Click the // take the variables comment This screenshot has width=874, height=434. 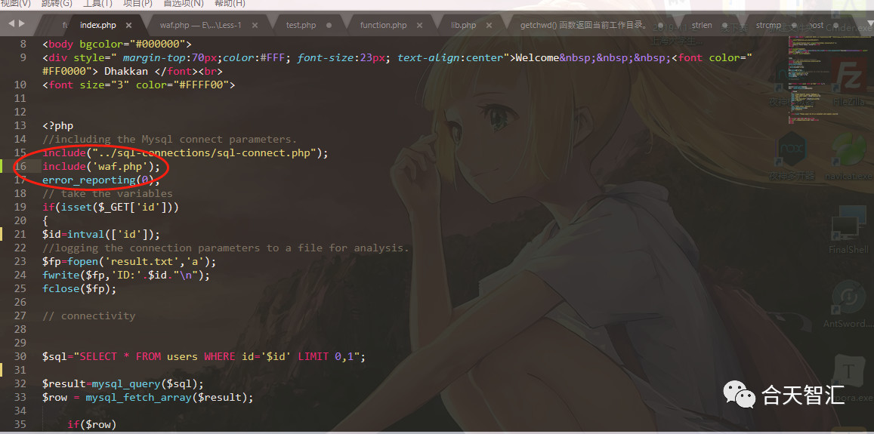(107, 193)
